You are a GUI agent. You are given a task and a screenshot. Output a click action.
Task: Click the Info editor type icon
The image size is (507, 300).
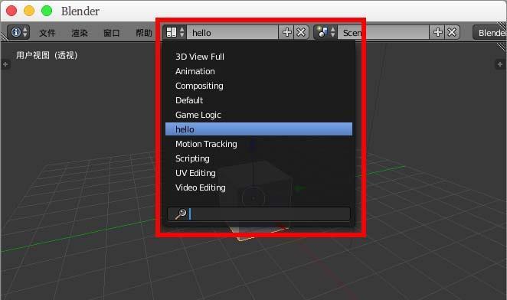[18, 32]
